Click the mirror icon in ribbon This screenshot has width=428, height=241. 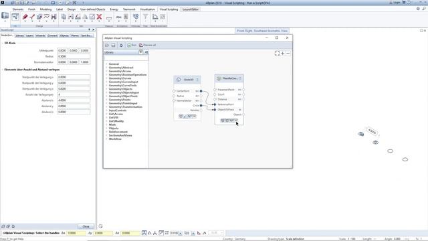(x=85, y=17)
